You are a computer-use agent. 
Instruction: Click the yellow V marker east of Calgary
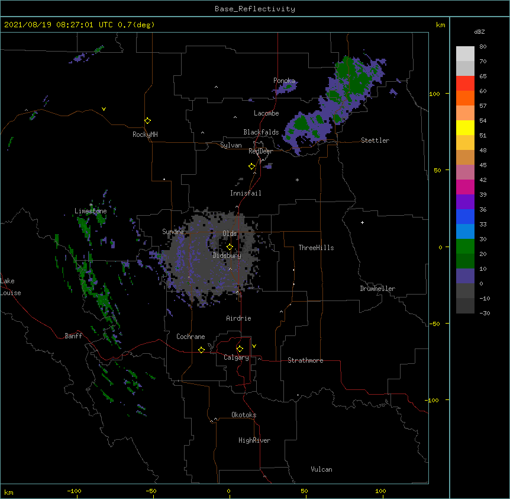pyautogui.click(x=254, y=346)
